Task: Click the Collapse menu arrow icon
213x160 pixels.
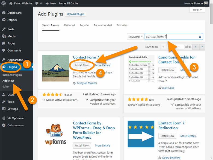Action: pyautogui.click(x=4, y=125)
